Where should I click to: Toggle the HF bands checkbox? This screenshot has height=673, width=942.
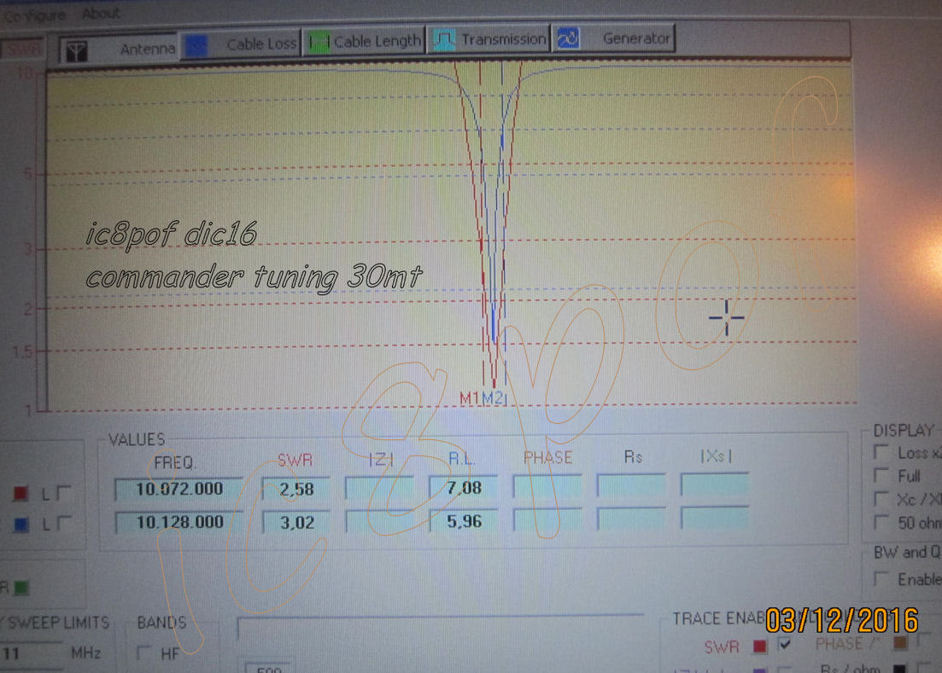(x=144, y=652)
